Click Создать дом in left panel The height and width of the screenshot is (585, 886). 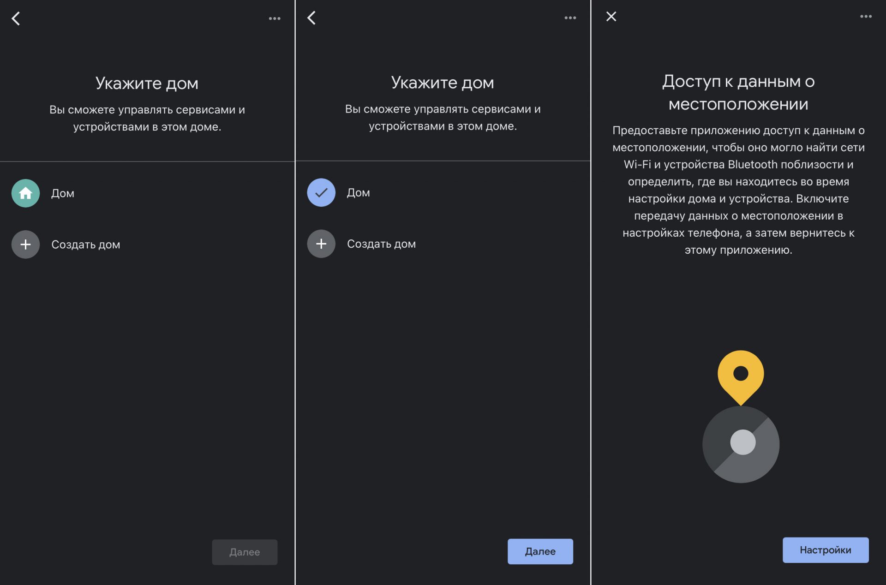click(x=85, y=244)
